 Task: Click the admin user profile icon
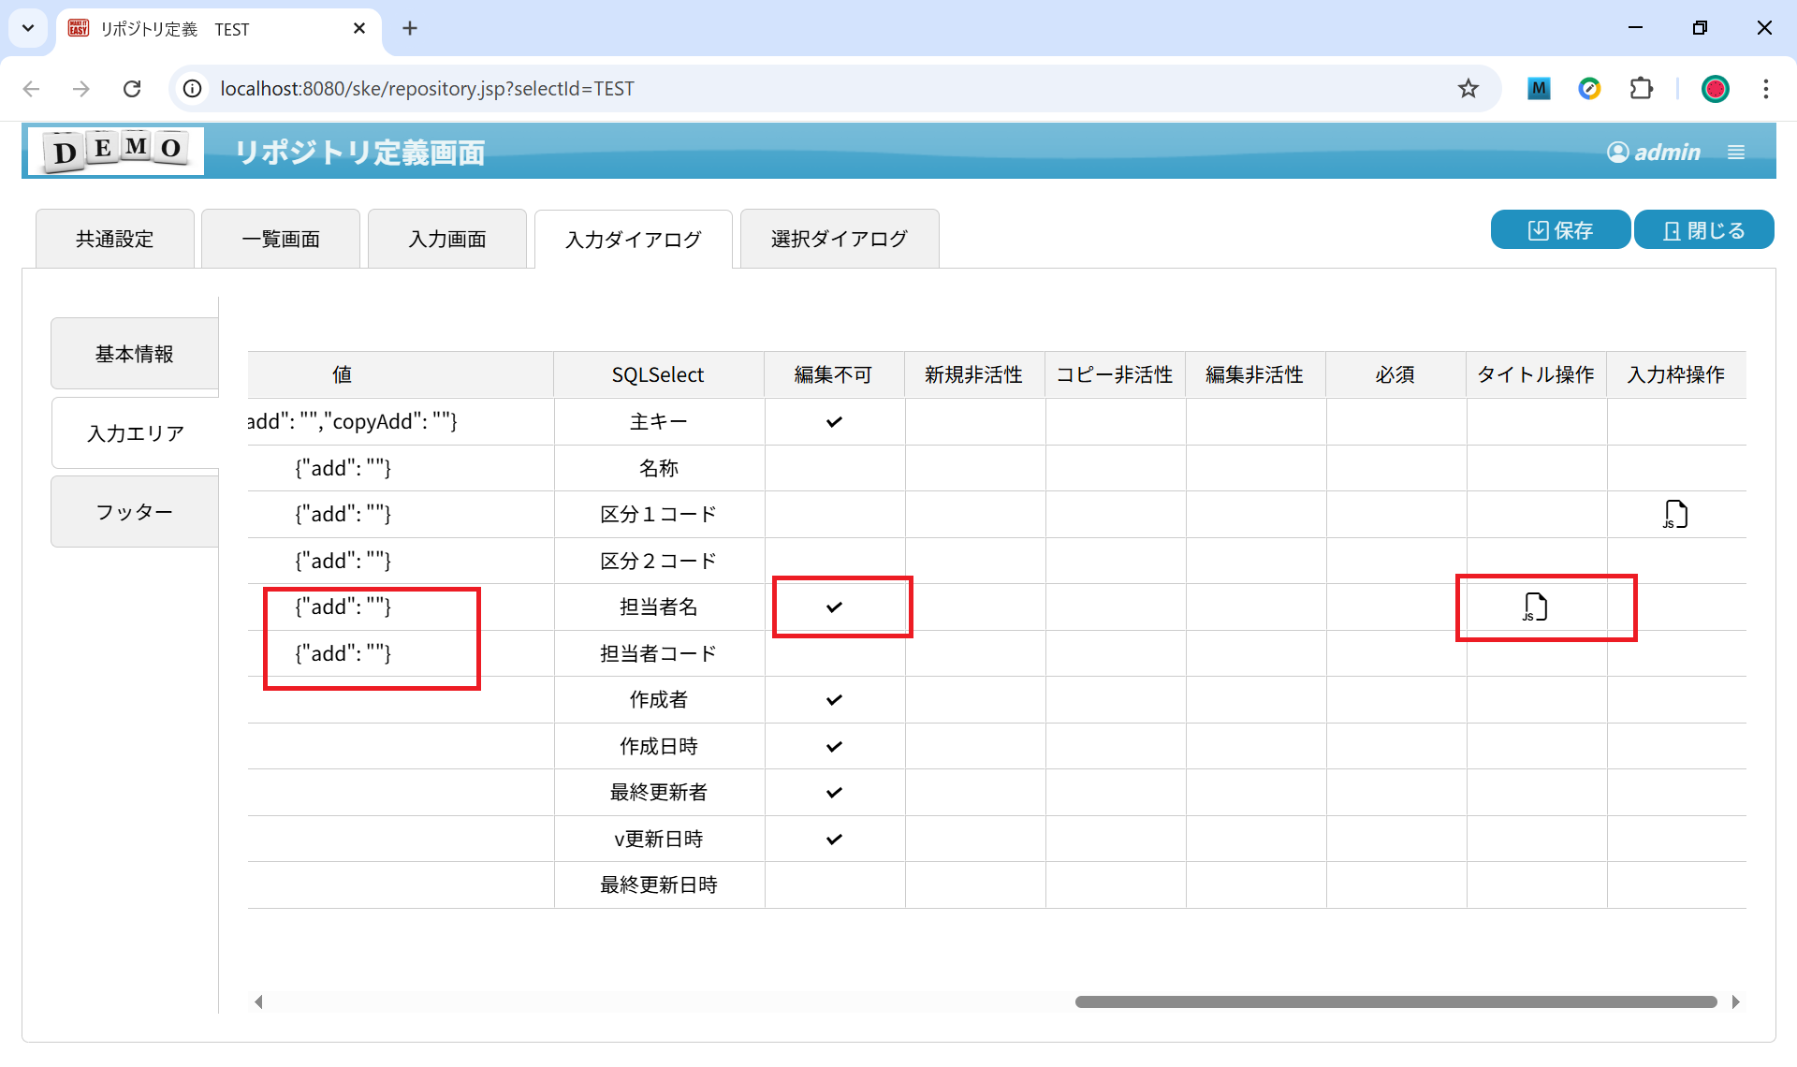pos(1617,152)
